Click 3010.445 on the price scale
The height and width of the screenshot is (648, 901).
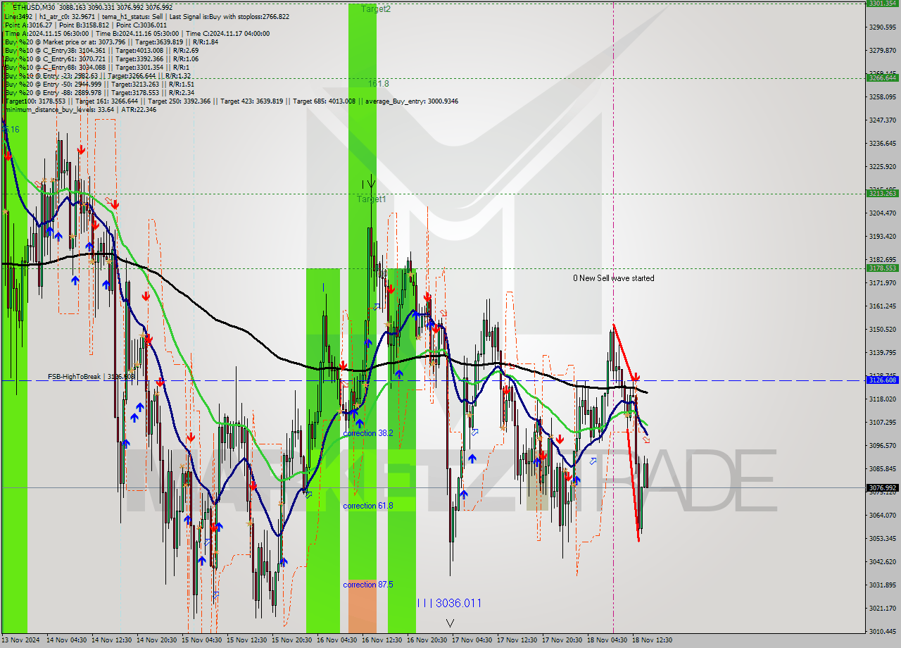[x=883, y=631]
